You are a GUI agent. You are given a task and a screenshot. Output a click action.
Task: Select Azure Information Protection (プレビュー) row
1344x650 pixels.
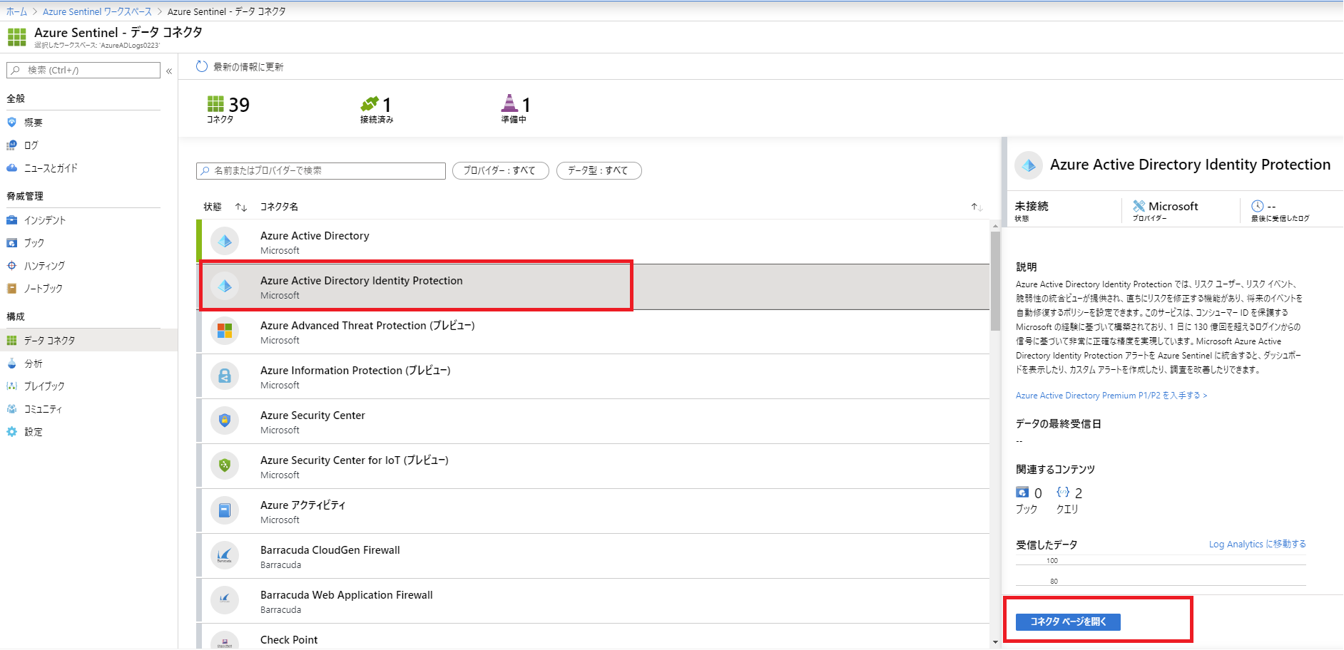click(593, 376)
